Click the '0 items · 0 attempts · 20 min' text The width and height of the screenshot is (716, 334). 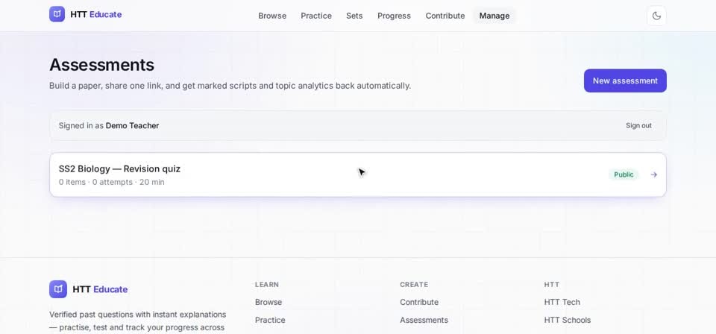(111, 182)
